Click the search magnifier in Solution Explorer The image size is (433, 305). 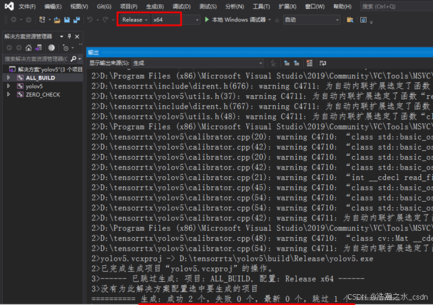point(74,59)
